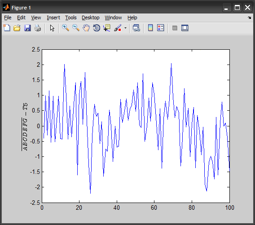The image size is (255, 225).
Task: Activate the Zoom In magnifier tool
Action: [66, 28]
